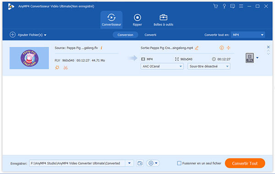This screenshot has width=275, height=174.
Task: Click the orange compress/split icon
Action: pyautogui.click(x=228, y=48)
